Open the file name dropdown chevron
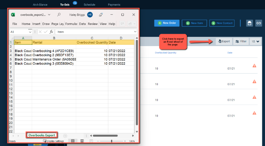265x146 pixels. pos(49,15)
